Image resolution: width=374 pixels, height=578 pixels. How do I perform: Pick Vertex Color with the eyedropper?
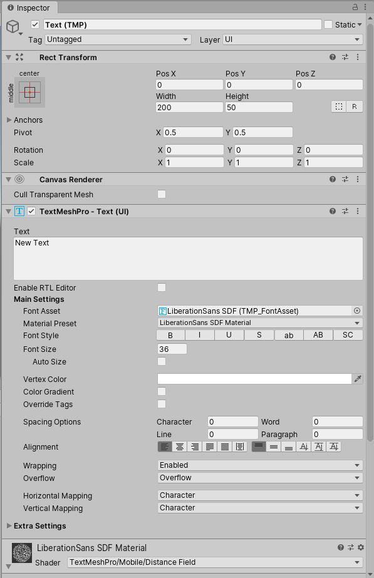tap(358, 379)
